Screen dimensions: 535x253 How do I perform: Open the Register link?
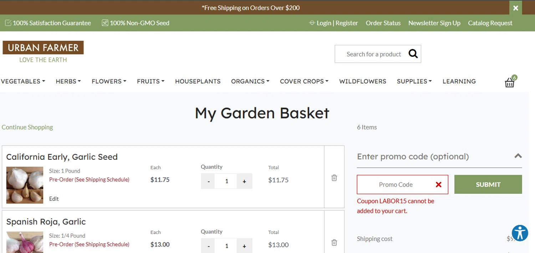click(x=347, y=23)
